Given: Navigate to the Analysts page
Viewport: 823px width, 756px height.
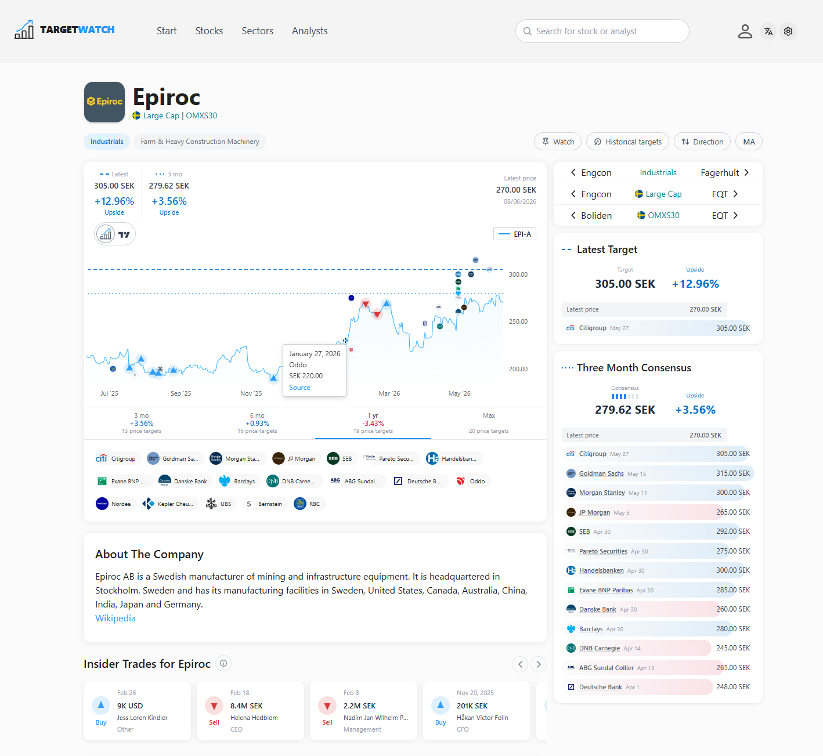Looking at the screenshot, I should [x=310, y=31].
